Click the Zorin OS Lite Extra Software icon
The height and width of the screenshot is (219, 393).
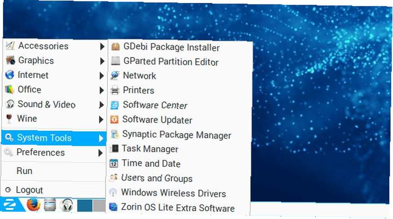pyautogui.click(x=113, y=207)
